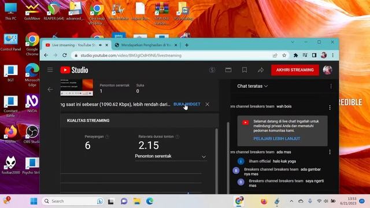Open File Explorer from the taskbar

[137, 201]
